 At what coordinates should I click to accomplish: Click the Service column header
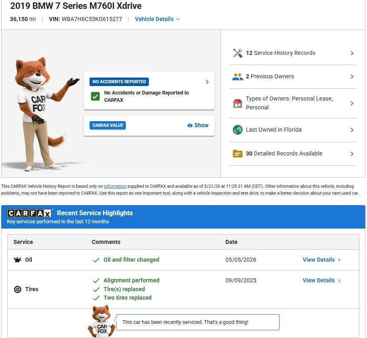point(23,242)
